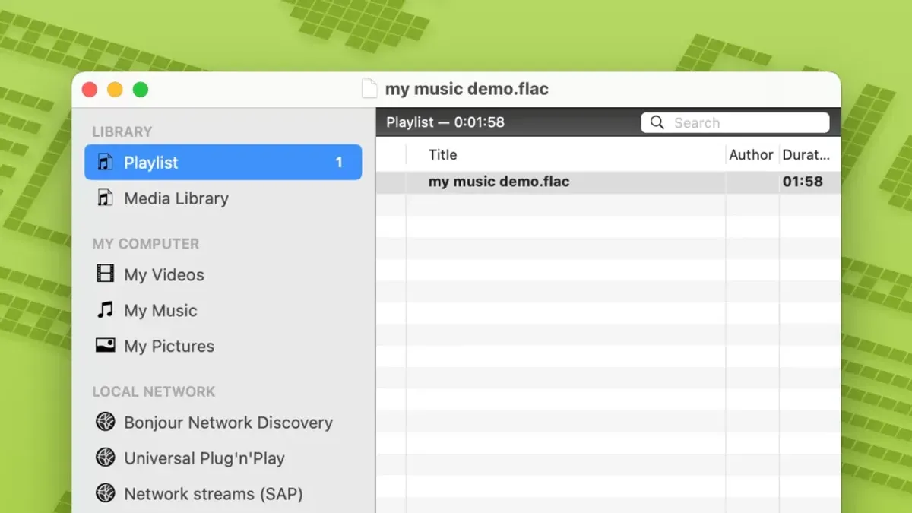Viewport: 912px width, 513px height.
Task: Click the Universal Plug'n'Play globe icon
Action: [105, 458]
